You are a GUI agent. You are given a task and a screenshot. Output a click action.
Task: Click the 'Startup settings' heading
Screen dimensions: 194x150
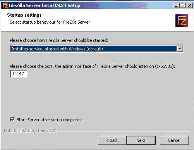coord(24,15)
